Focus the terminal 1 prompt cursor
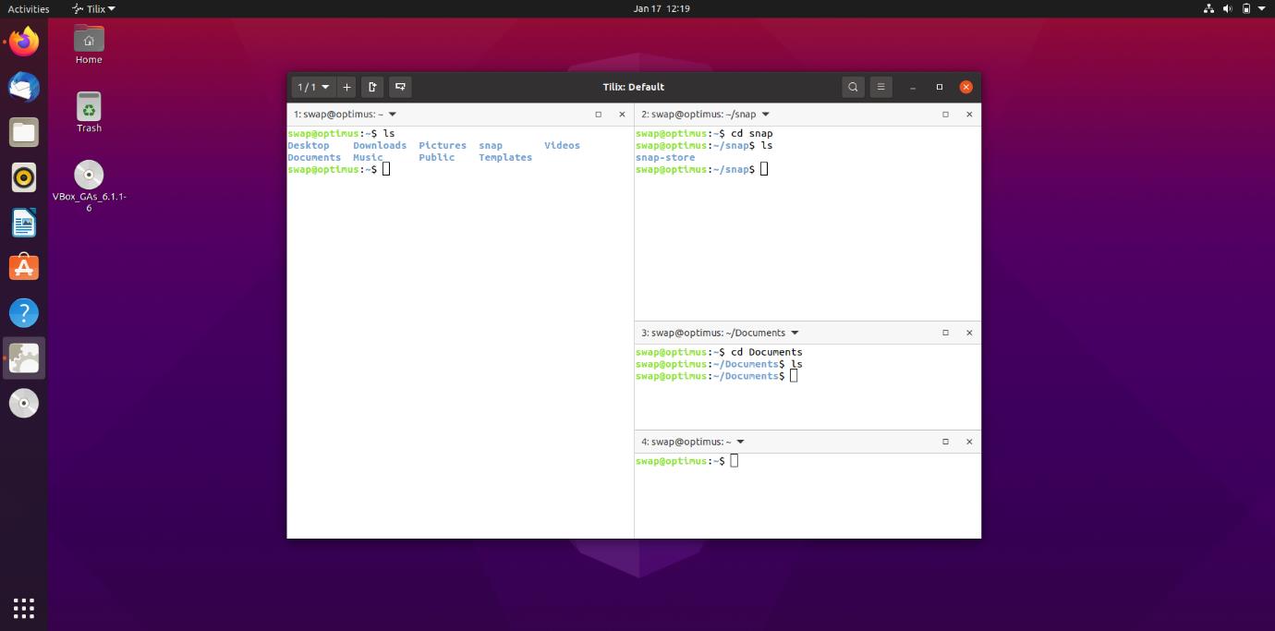The width and height of the screenshot is (1275, 631). [387, 169]
